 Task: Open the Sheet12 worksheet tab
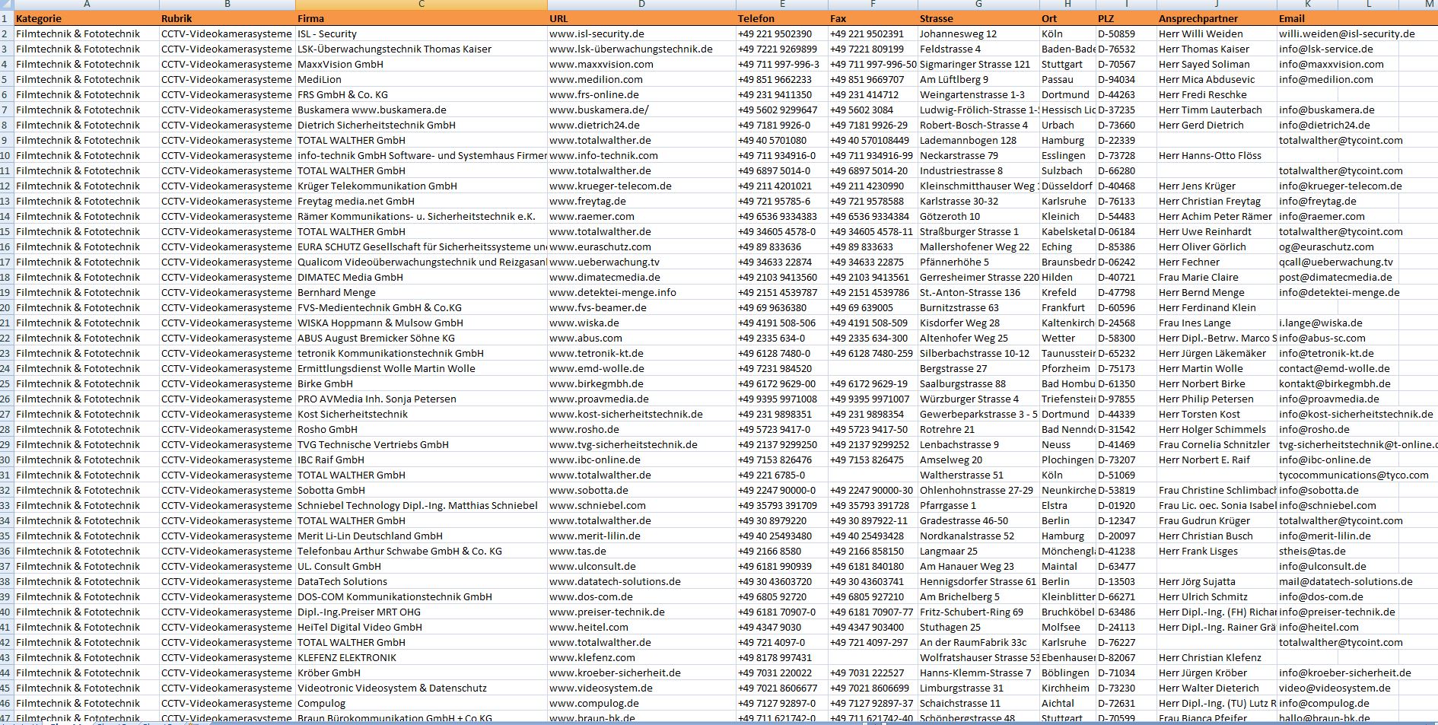pos(114,722)
